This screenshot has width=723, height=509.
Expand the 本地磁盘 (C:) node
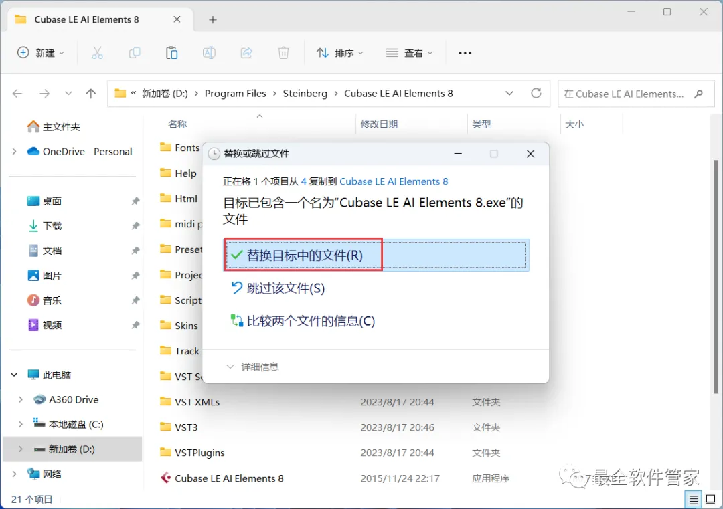(x=20, y=425)
